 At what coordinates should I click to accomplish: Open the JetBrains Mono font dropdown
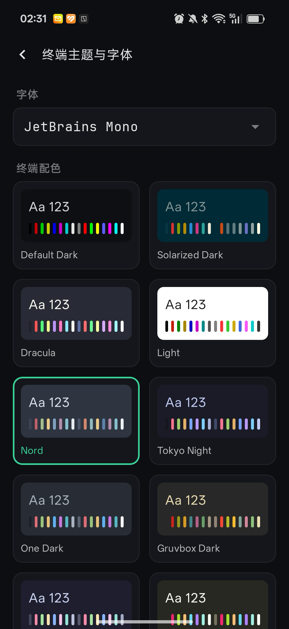(144, 127)
